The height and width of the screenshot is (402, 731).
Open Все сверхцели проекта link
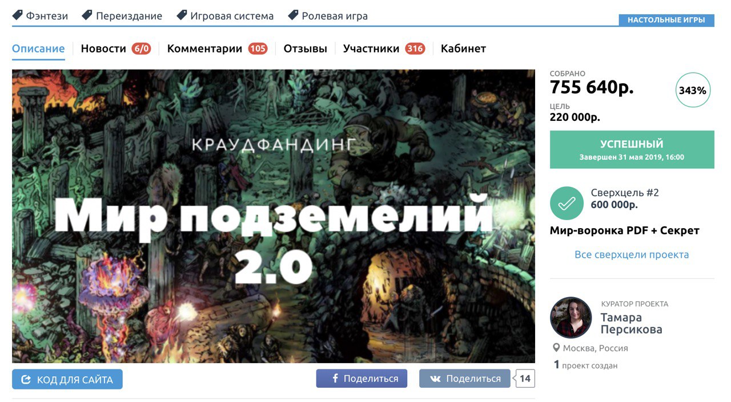[632, 254]
